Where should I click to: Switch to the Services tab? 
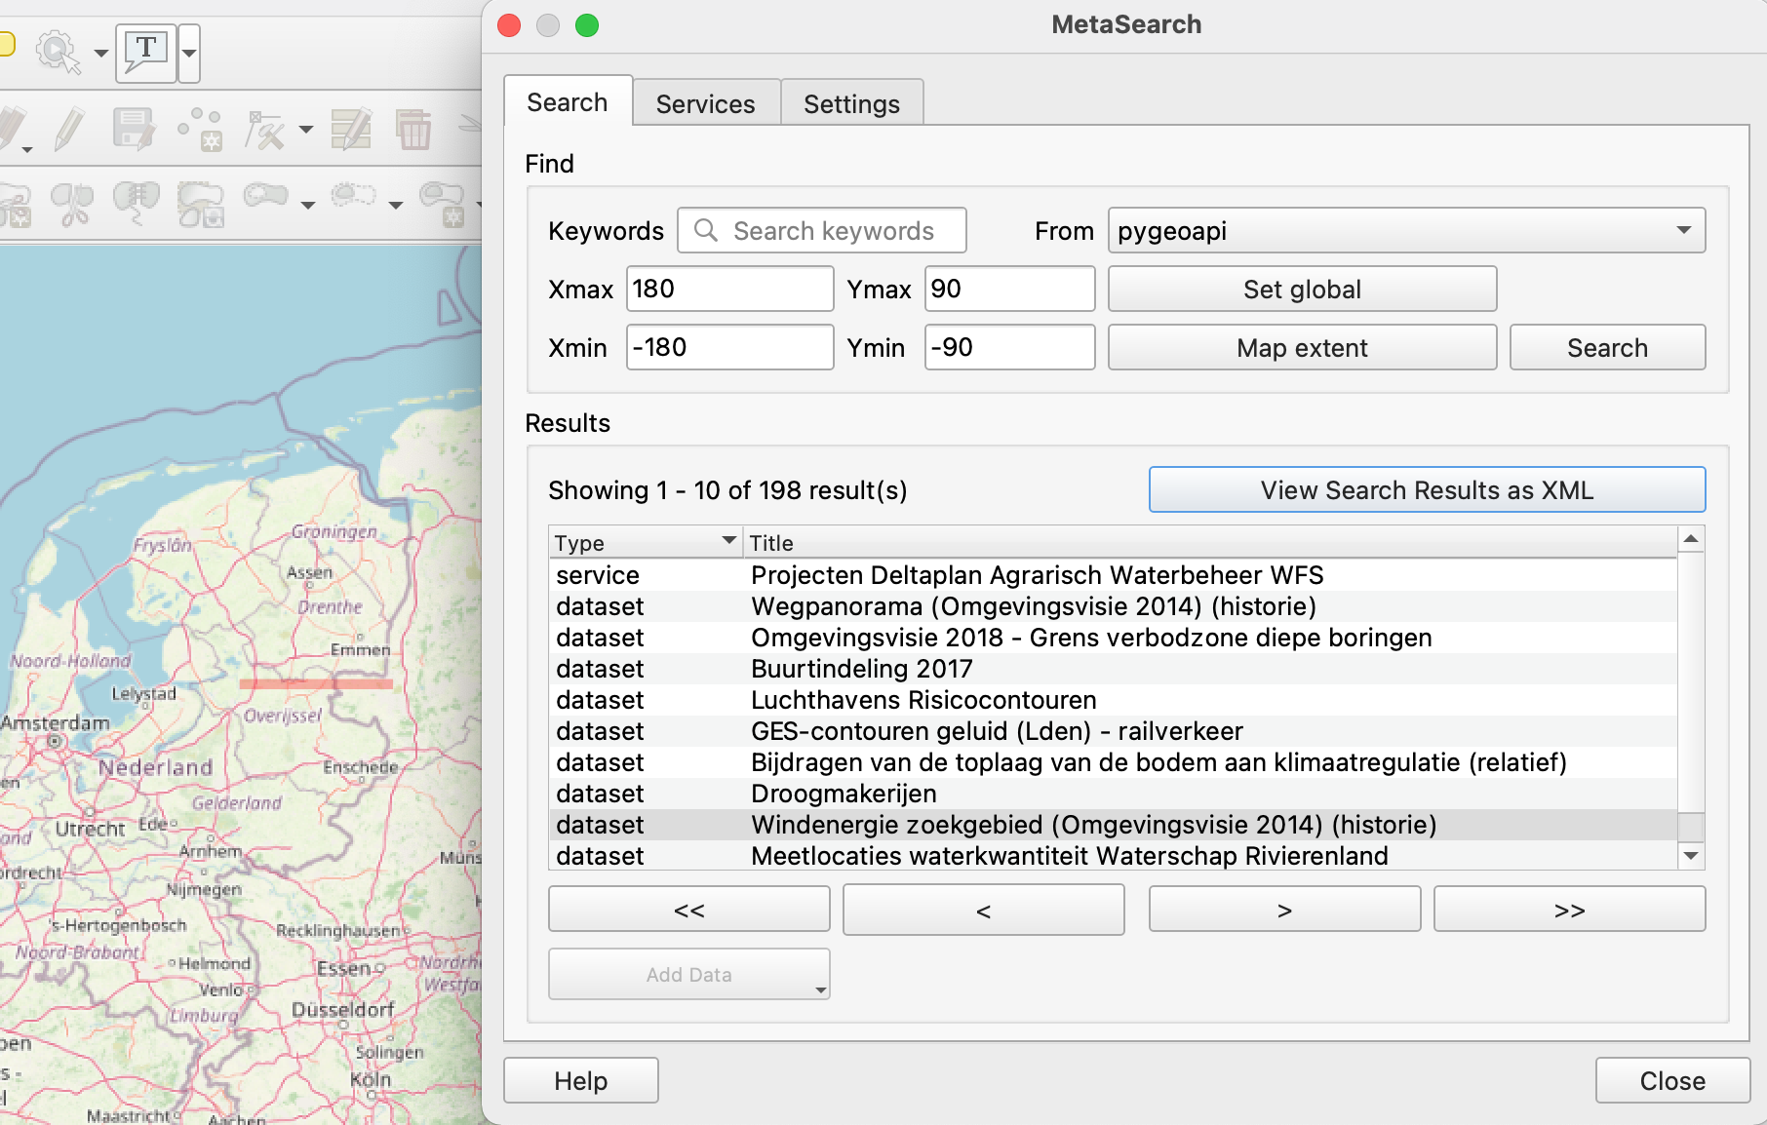(x=705, y=104)
